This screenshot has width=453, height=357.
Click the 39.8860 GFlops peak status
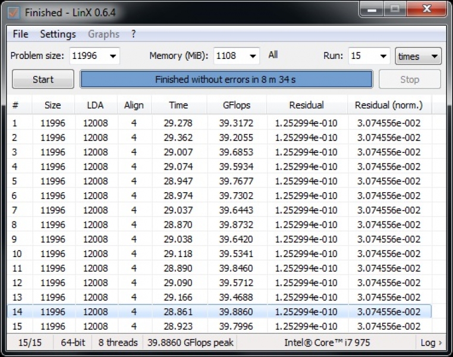click(x=190, y=343)
